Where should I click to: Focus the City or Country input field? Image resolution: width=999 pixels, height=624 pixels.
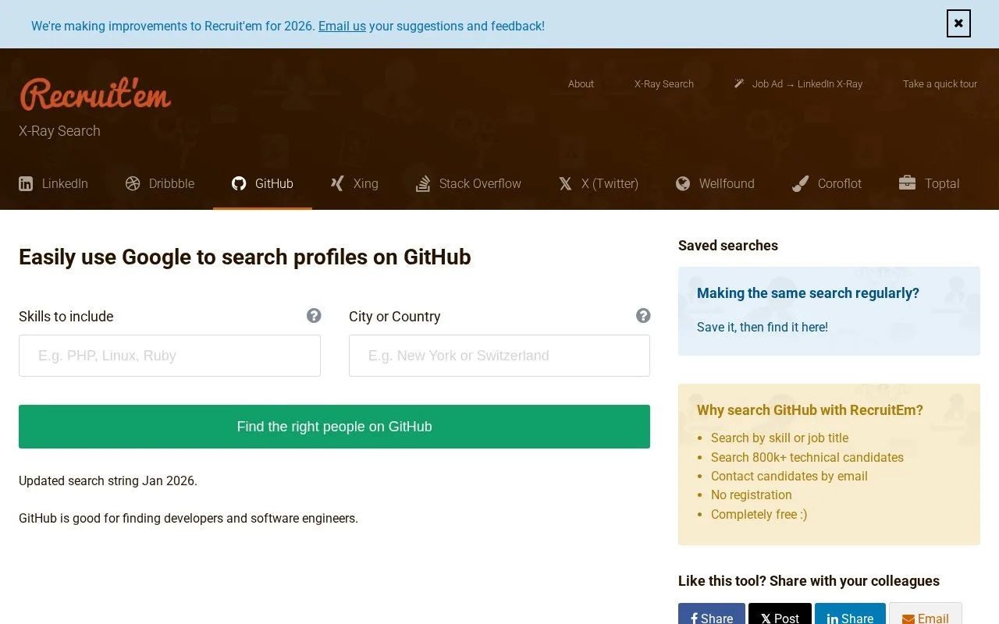tap(499, 356)
